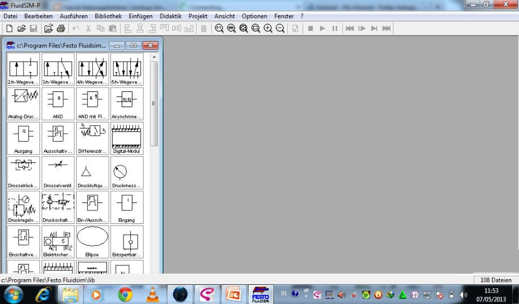Select the Druckschaltventil component
This screenshot has width=519, height=304.
[x=58, y=207]
